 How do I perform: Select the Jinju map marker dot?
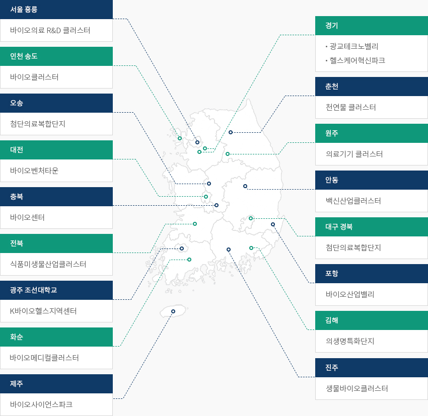point(229,249)
